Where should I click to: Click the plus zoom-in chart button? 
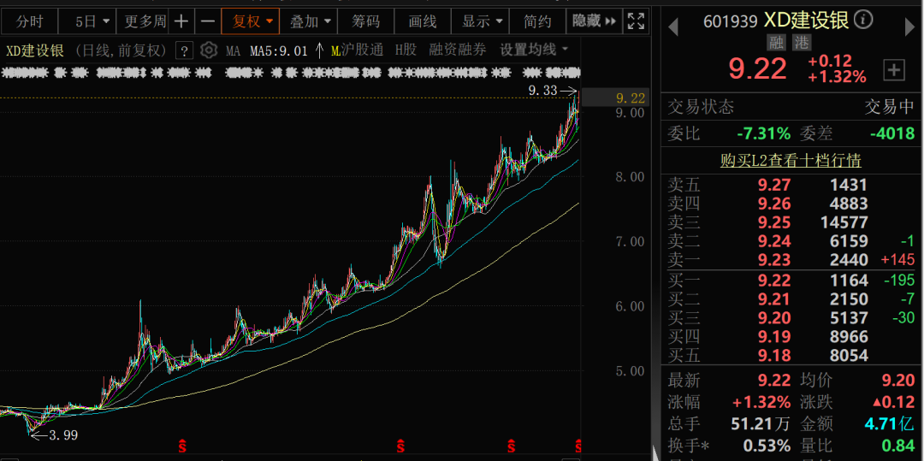click(181, 21)
